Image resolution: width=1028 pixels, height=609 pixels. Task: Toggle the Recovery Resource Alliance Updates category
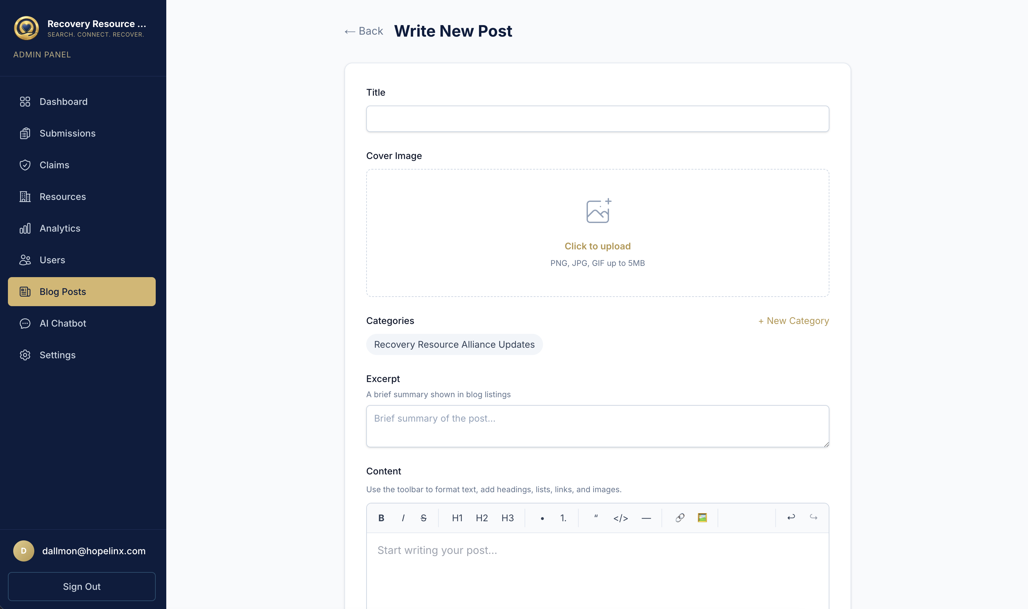(x=454, y=344)
